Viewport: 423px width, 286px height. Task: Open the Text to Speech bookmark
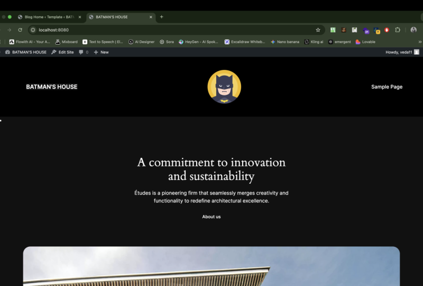103,42
